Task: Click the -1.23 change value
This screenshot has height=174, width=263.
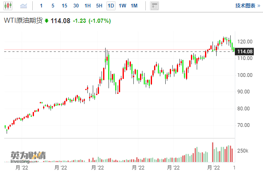Action: click(80, 21)
